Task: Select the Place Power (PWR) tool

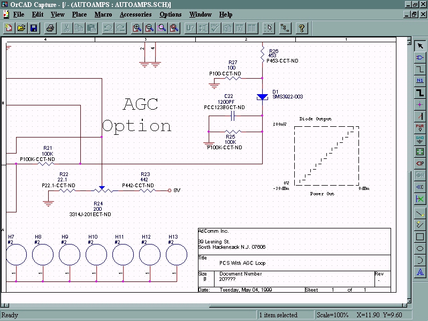Action: pos(420,127)
